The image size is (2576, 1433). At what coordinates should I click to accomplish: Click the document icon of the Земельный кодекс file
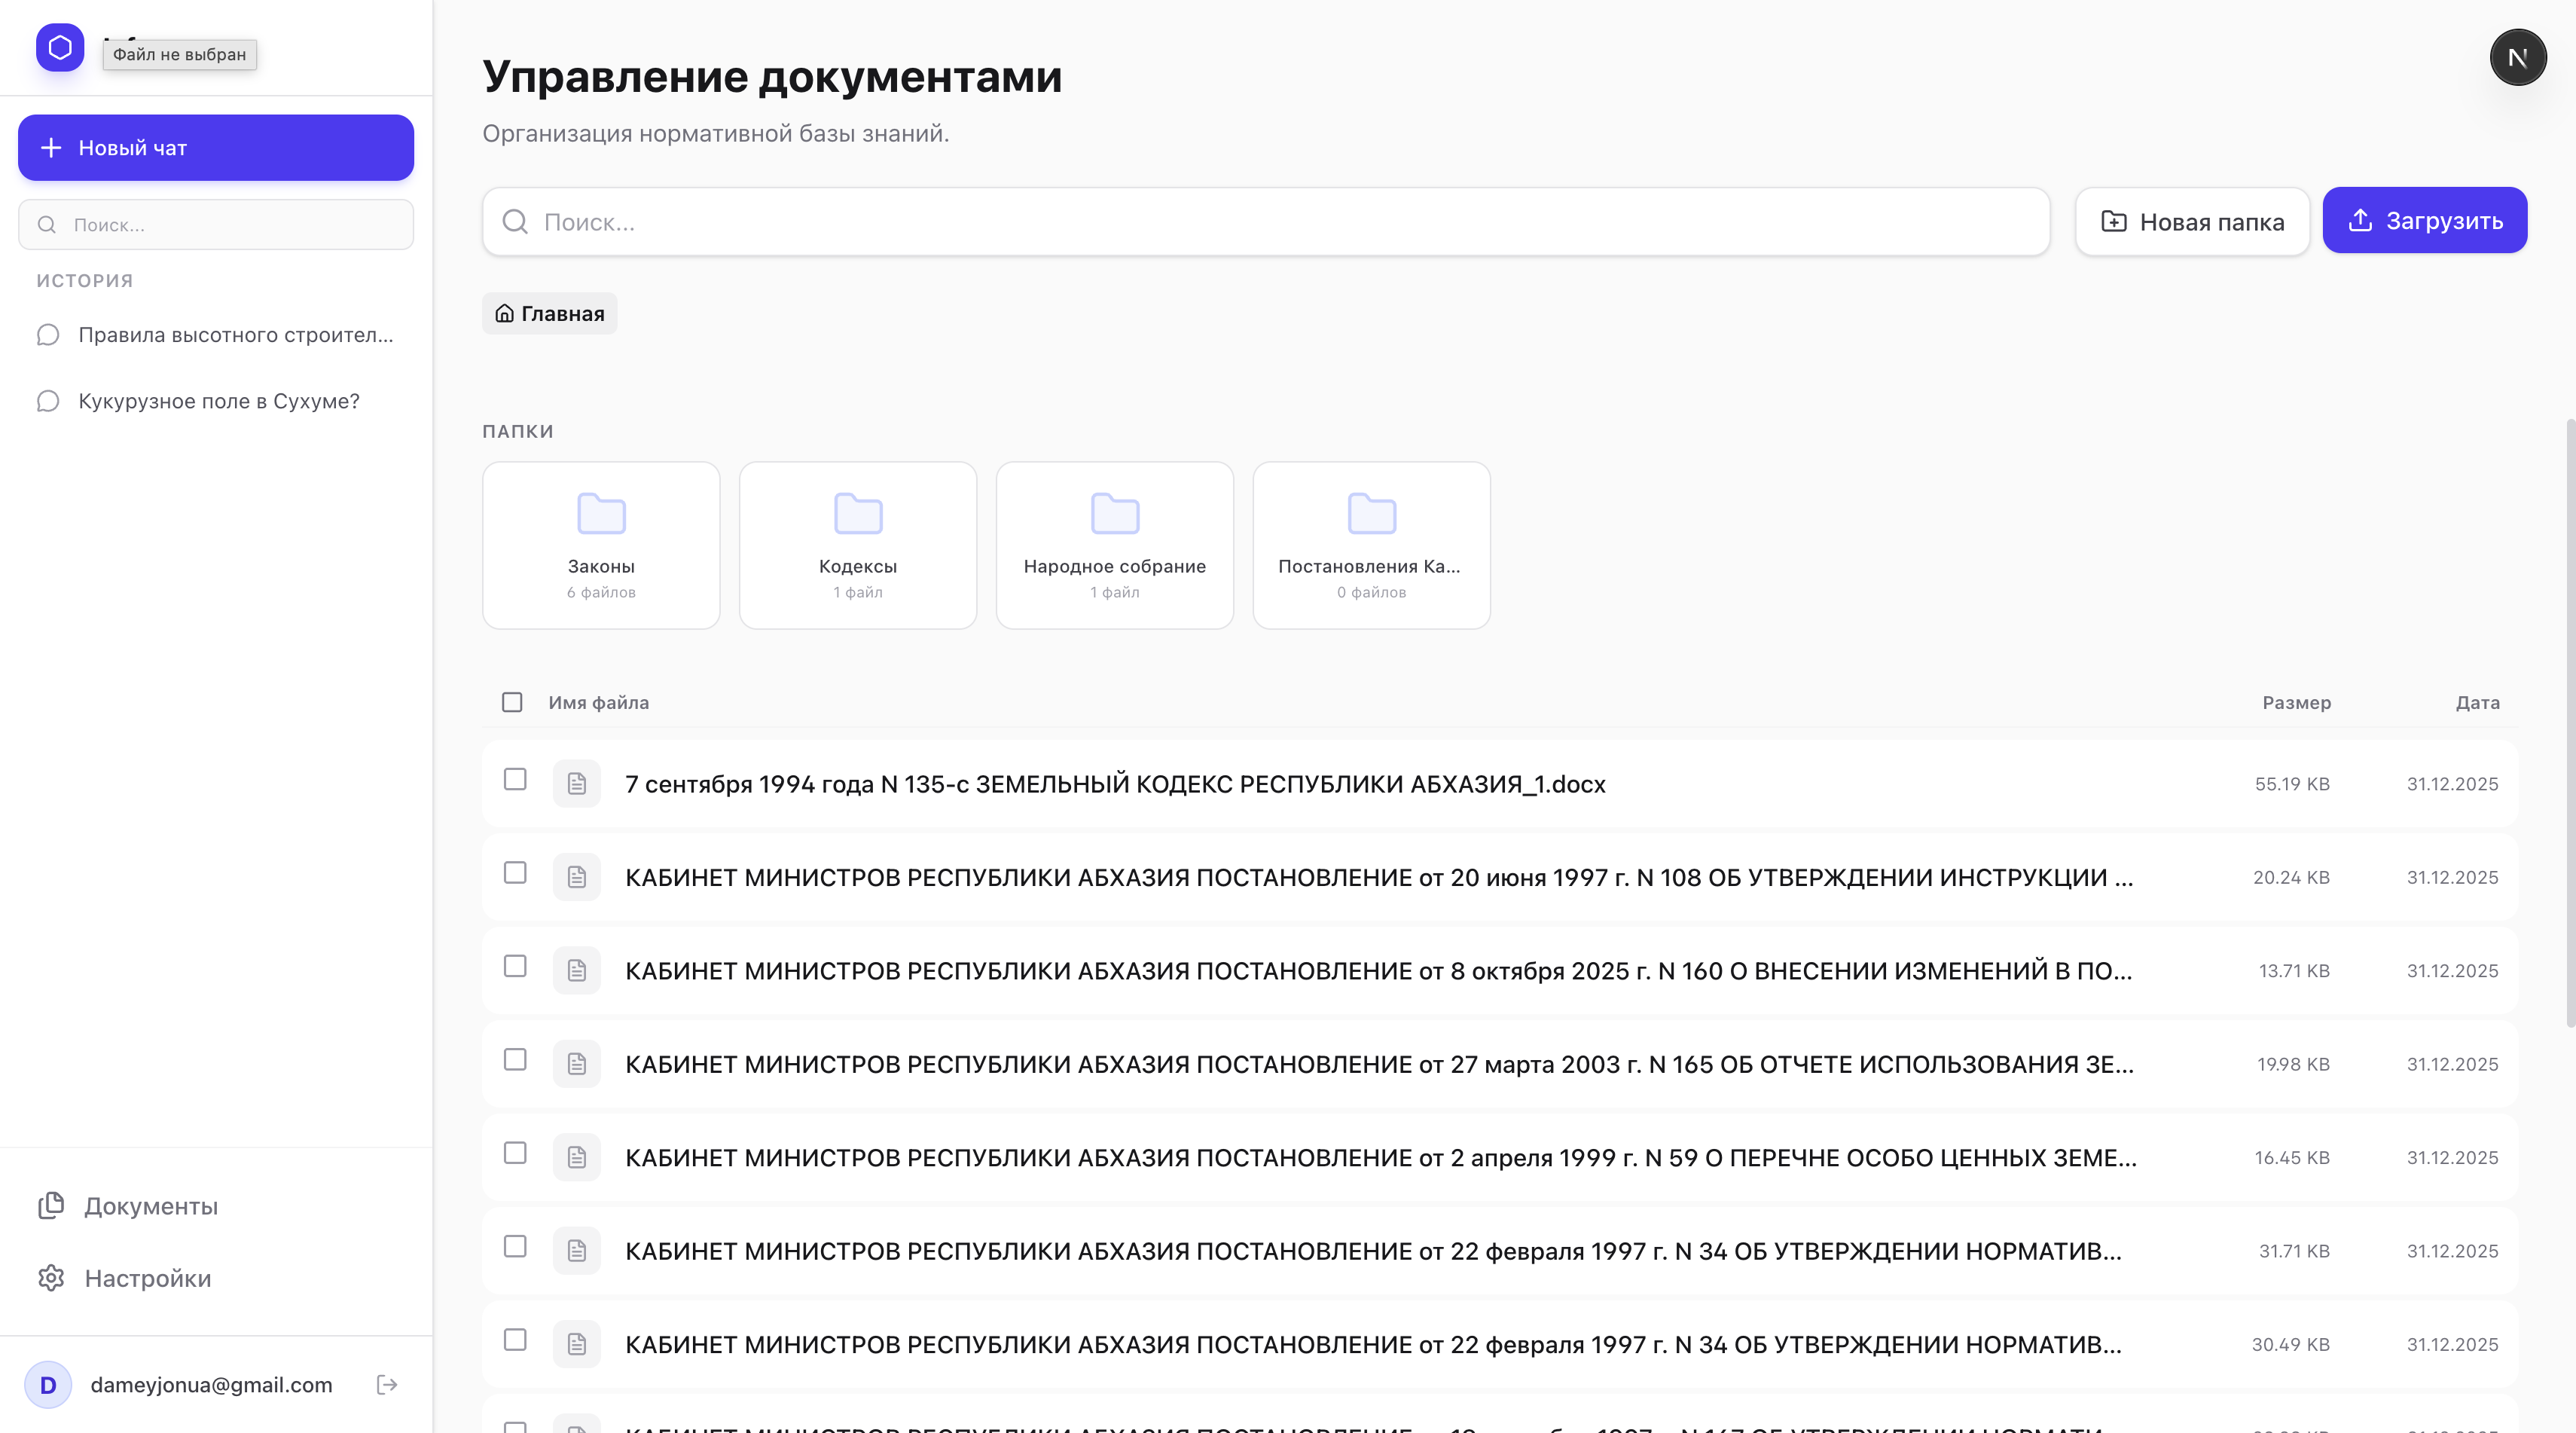coord(577,783)
